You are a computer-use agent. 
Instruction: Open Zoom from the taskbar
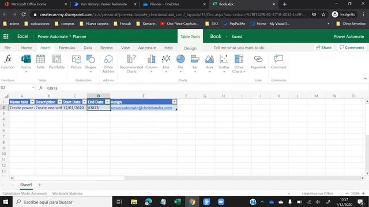[221, 202]
